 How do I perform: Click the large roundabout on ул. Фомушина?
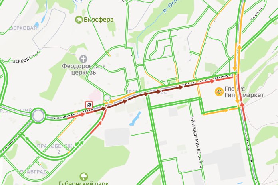pyautogui.click(x=38, y=116)
